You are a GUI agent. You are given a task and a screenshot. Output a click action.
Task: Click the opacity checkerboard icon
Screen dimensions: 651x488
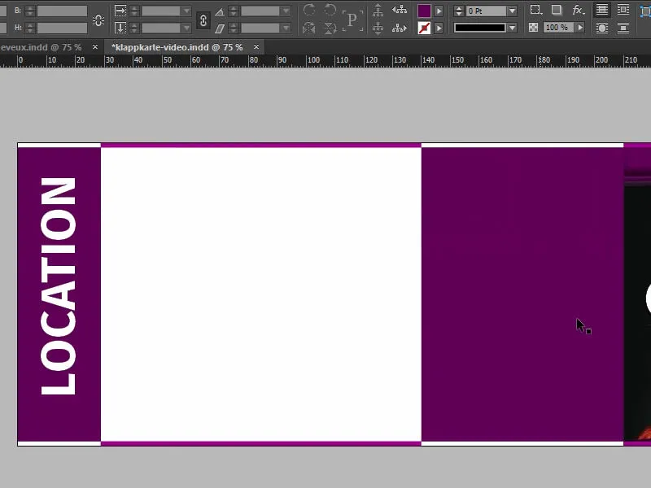point(534,28)
